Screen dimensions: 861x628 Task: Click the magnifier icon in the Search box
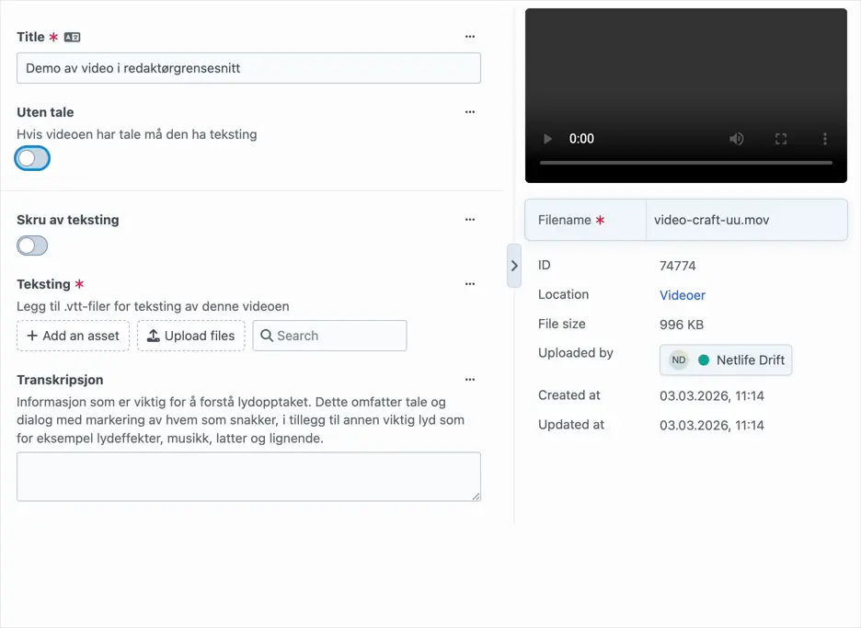(267, 336)
